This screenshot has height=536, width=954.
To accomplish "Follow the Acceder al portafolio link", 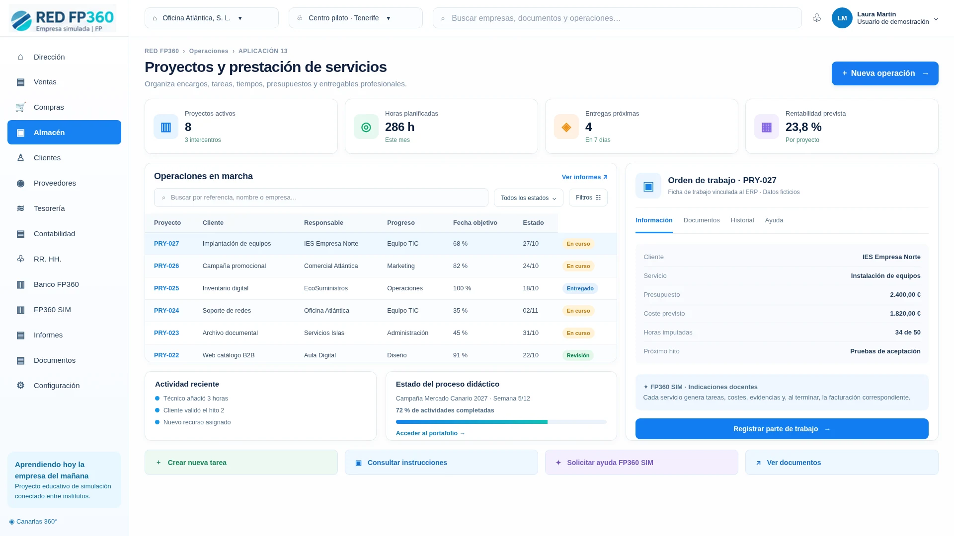I will click(430, 433).
